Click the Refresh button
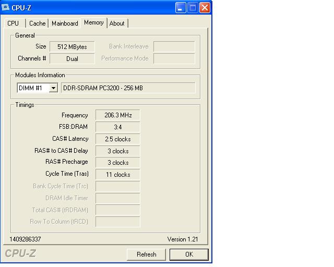Image resolution: width=334 pixels, height=267 pixels. pyautogui.click(x=146, y=254)
